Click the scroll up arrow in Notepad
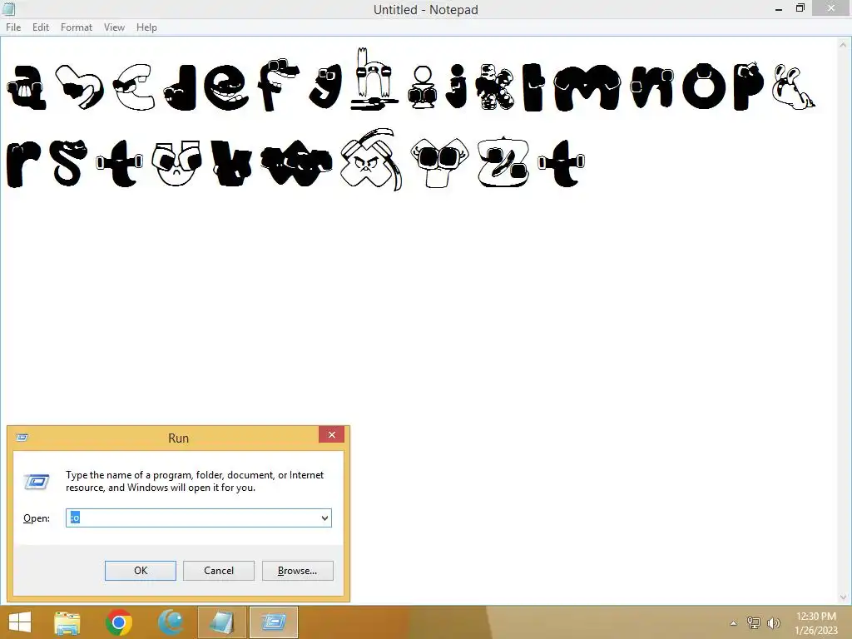 [844, 45]
